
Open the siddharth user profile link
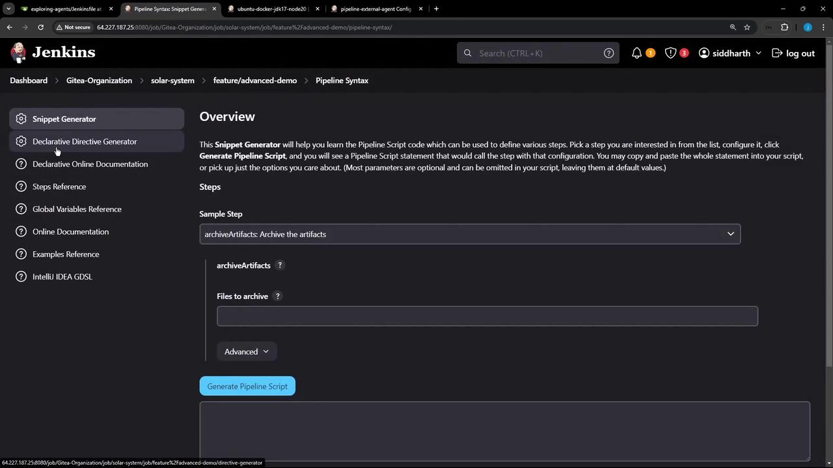click(x=724, y=53)
